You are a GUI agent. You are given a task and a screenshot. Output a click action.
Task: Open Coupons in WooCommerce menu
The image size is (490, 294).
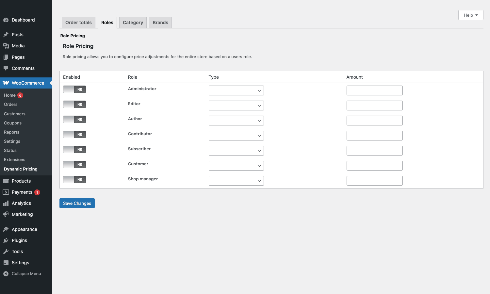click(x=13, y=123)
